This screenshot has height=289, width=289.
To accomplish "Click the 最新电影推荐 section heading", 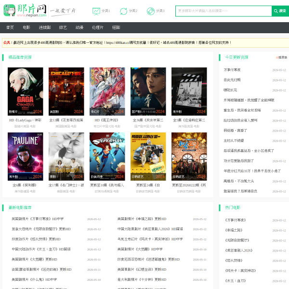I will [x=20, y=208].
